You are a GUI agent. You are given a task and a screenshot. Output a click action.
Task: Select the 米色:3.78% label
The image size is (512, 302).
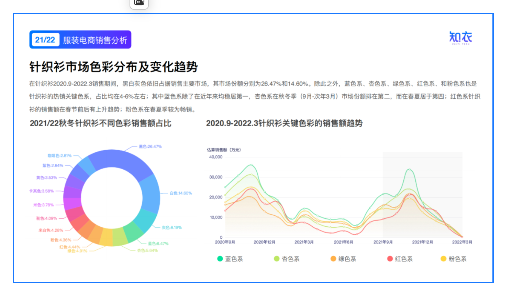click(x=44, y=205)
